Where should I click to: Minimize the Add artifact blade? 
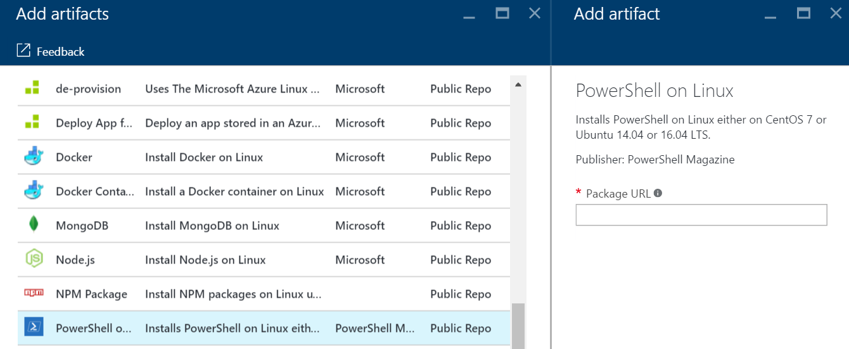coord(771,15)
